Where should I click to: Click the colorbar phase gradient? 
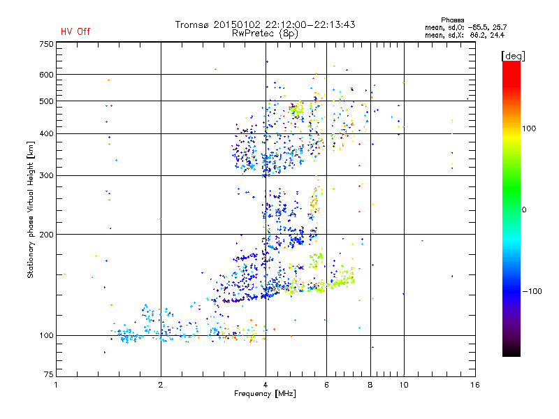(511, 208)
